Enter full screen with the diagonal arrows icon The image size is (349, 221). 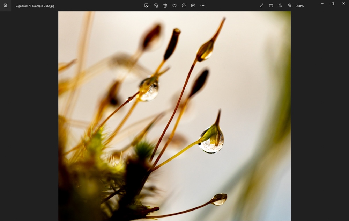(262, 6)
